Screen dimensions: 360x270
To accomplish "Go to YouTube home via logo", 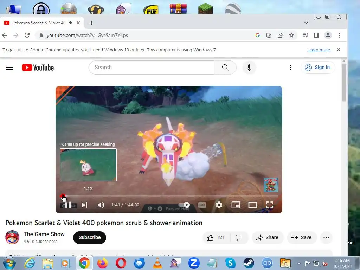I will pos(38,67).
